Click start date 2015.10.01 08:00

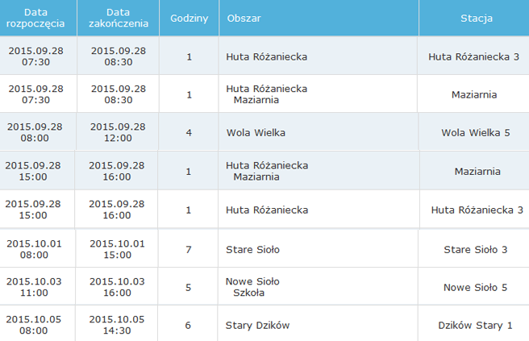click(34, 249)
